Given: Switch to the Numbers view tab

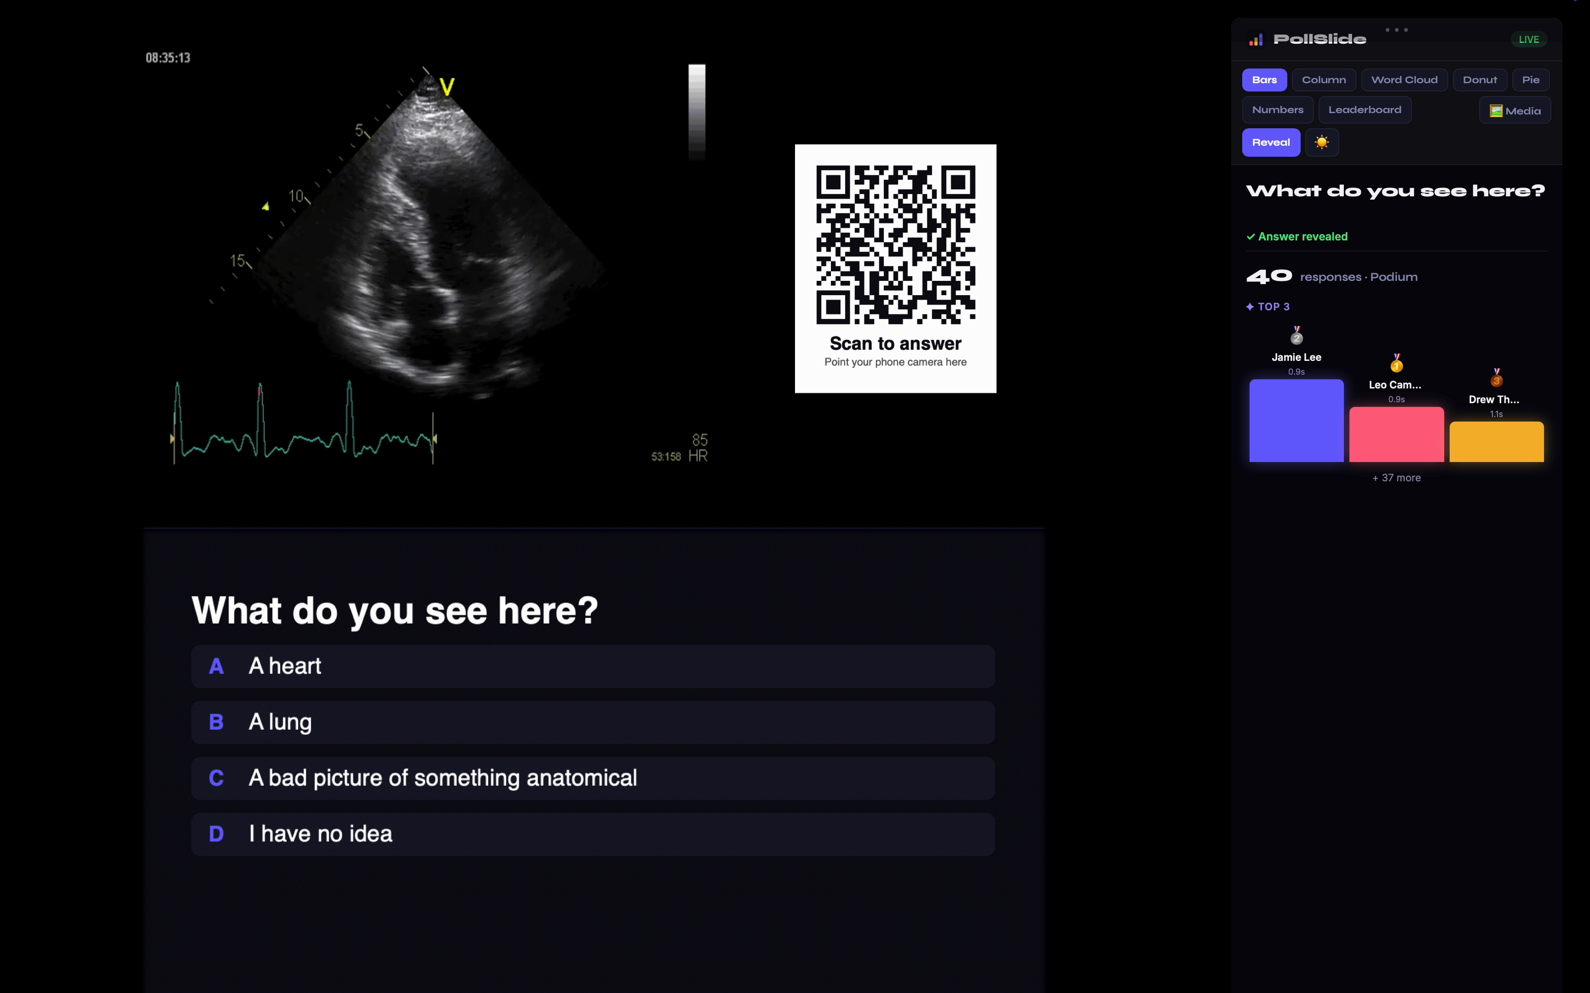Looking at the screenshot, I should point(1278,110).
